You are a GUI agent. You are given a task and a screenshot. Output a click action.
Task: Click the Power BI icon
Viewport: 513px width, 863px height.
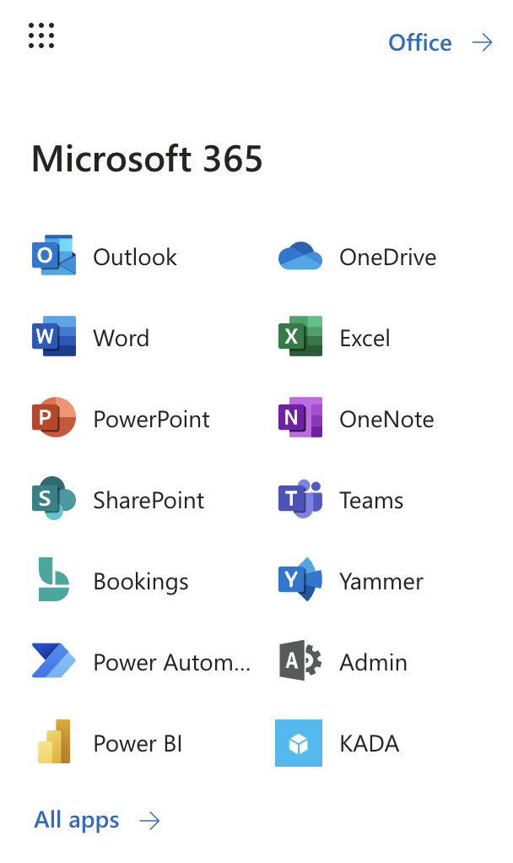(53, 743)
